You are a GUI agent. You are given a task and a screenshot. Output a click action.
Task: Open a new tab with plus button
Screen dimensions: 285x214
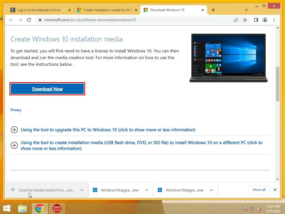pyautogui.click(x=213, y=10)
